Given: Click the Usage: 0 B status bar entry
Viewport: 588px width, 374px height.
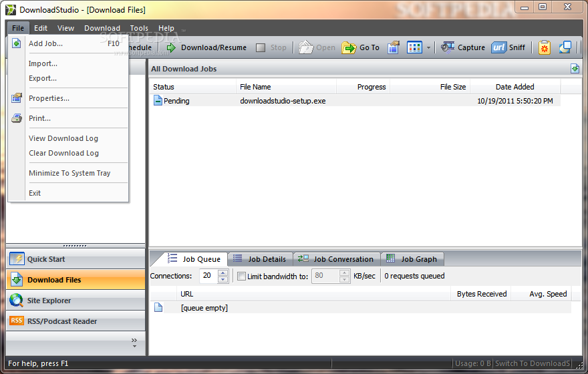Looking at the screenshot, I should 472,363.
